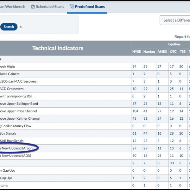
Task: Click Nasdaq count 44 in Buy Signals row
Action: coord(145,133)
